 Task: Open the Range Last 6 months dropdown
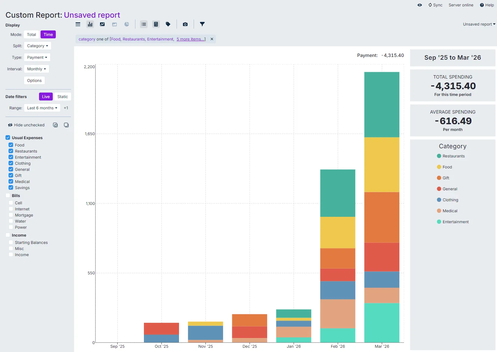point(42,108)
